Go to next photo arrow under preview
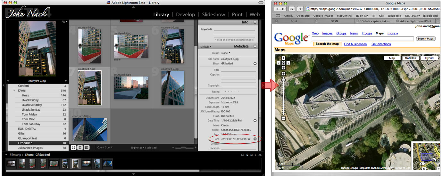Viewport: 442px width, 176px height. pos(66,81)
